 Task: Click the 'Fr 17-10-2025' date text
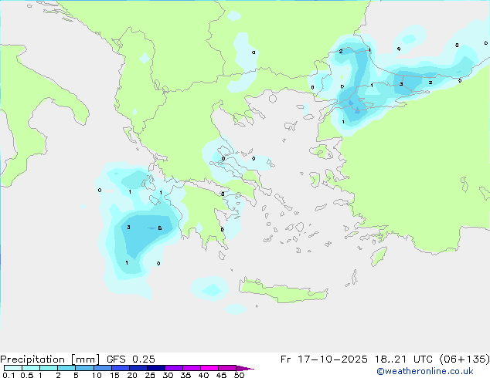(324, 359)
